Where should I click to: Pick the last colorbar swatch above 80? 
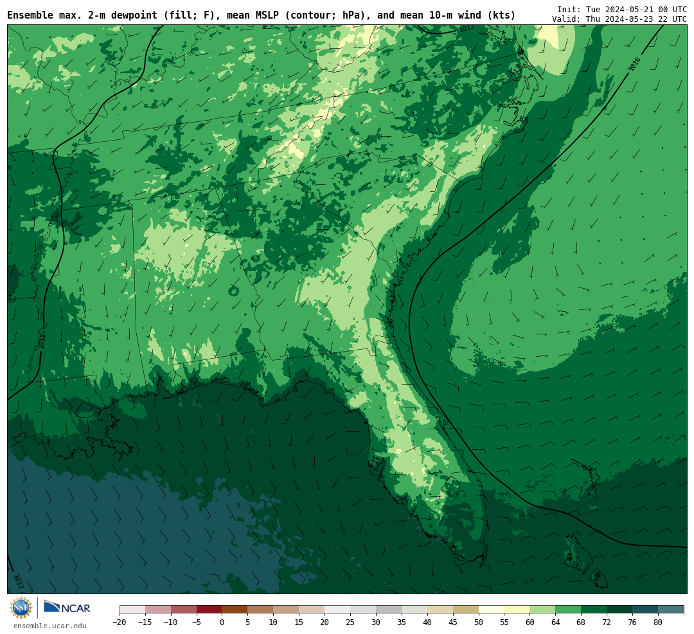coord(671,610)
